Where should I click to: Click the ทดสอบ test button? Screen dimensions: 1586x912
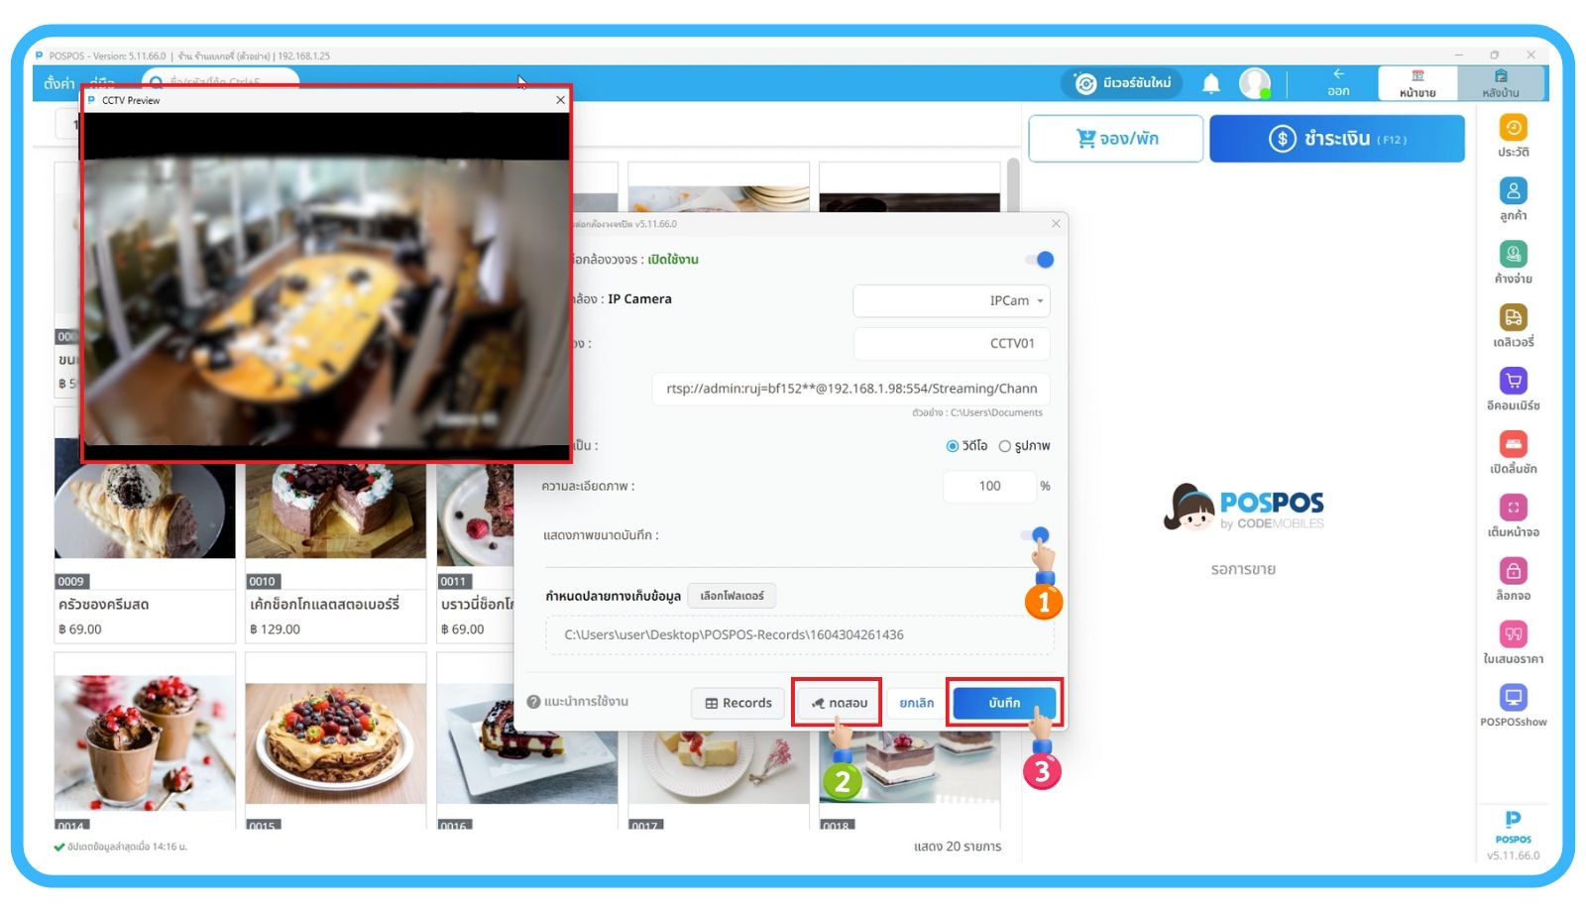[838, 703]
